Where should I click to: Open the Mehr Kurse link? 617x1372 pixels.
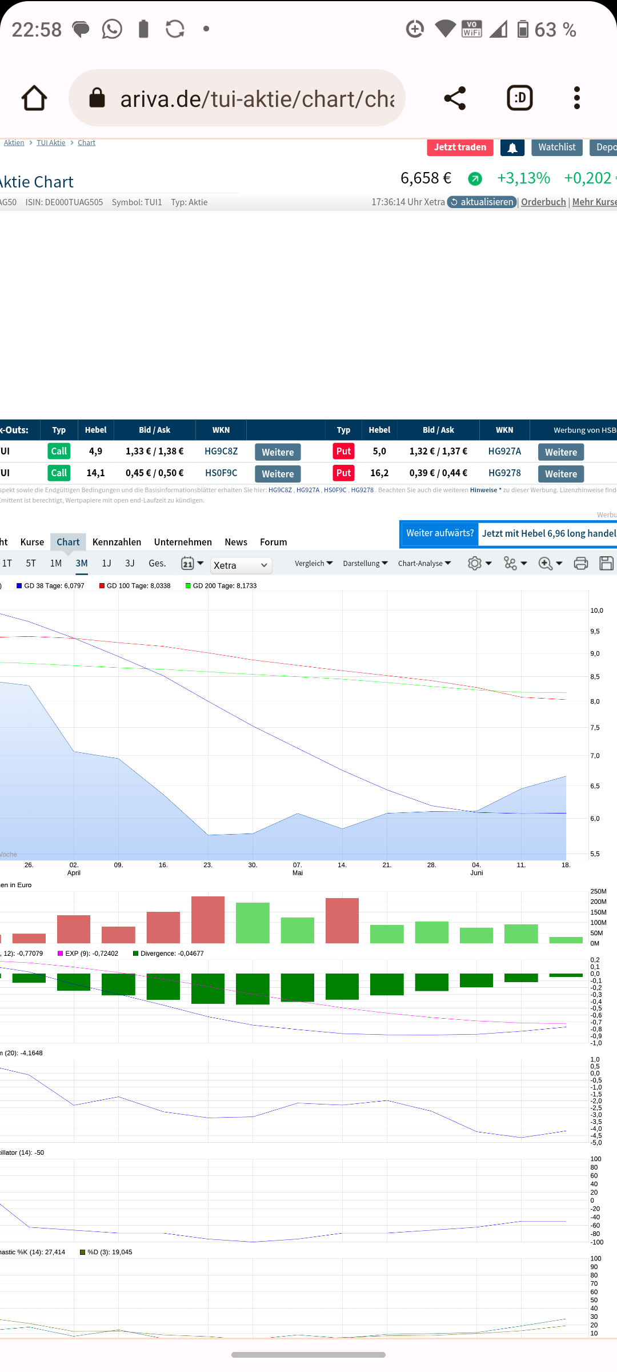pyautogui.click(x=594, y=202)
